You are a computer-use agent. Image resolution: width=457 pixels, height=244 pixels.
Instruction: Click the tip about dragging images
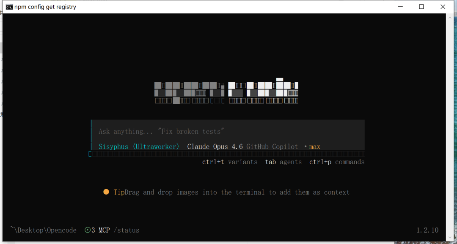[237, 192]
